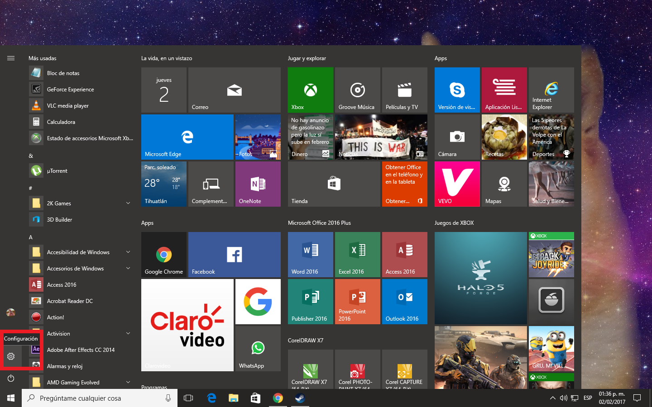The image size is (652, 407).
Task: Open the WhatsApp tile
Action: point(258,349)
